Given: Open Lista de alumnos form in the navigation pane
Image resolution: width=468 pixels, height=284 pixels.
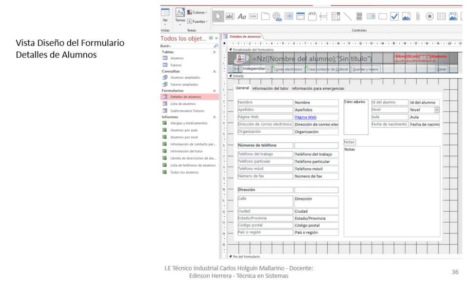Looking at the screenshot, I should [x=183, y=104].
